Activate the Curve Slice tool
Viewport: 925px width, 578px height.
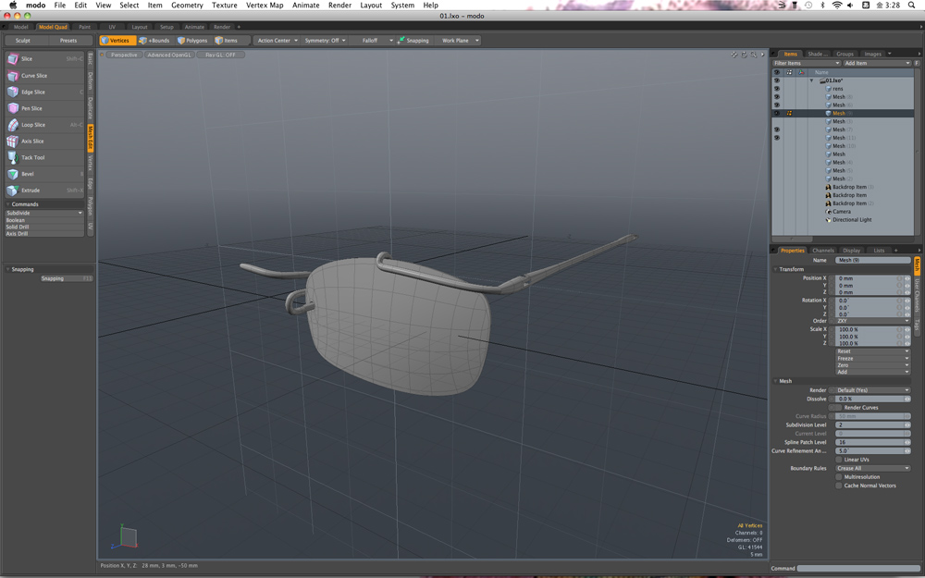point(44,76)
